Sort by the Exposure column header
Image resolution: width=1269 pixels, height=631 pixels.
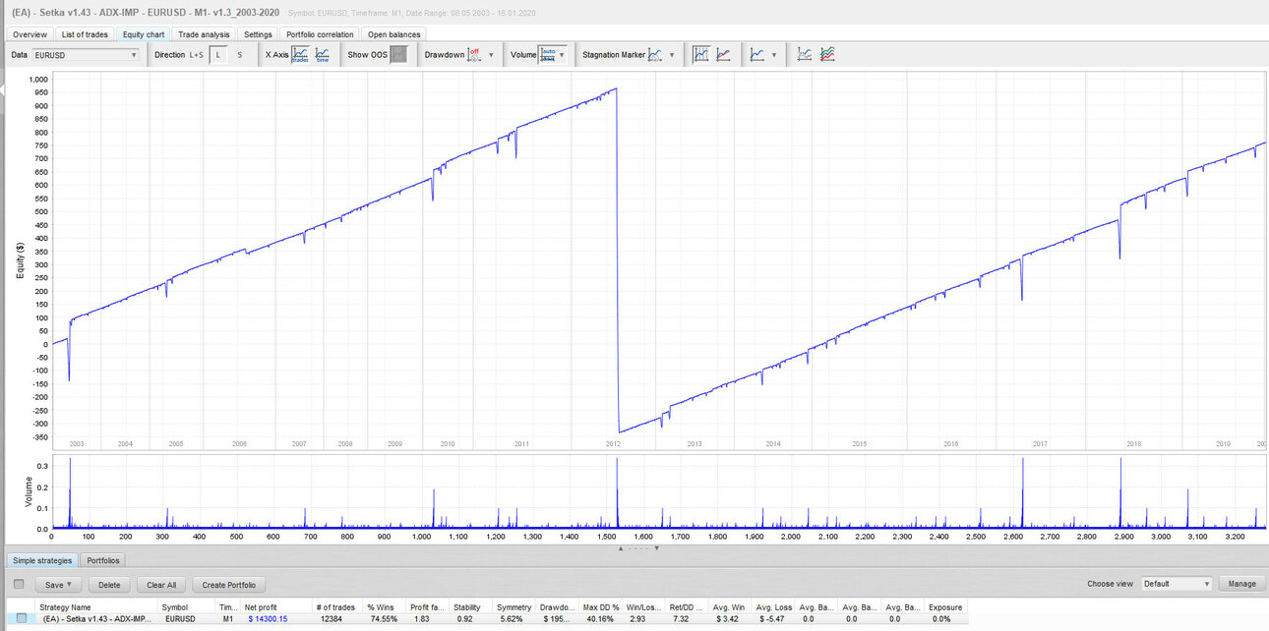pyautogui.click(x=947, y=607)
